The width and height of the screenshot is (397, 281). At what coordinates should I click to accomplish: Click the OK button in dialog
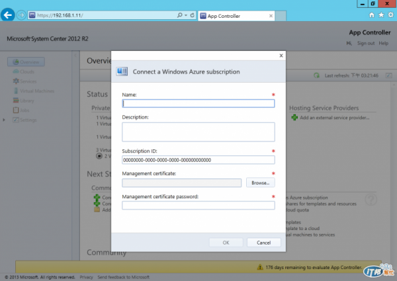(226, 243)
